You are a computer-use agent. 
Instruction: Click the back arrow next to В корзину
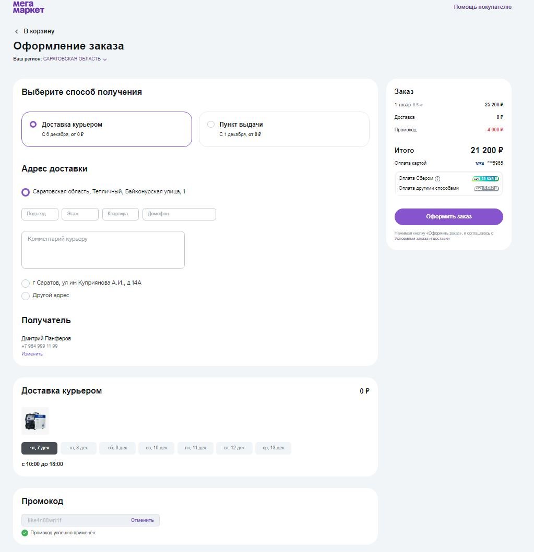pyautogui.click(x=17, y=32)
